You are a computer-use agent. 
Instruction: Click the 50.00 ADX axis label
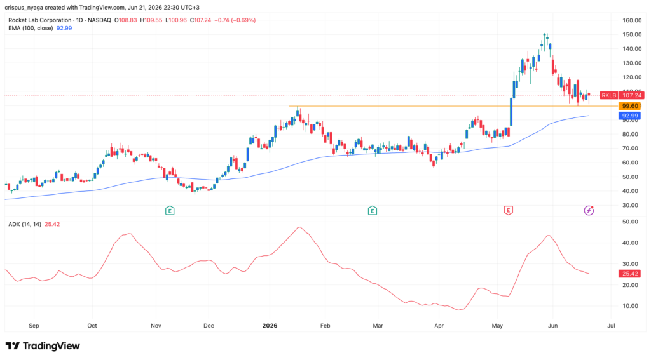pos(631,222)
